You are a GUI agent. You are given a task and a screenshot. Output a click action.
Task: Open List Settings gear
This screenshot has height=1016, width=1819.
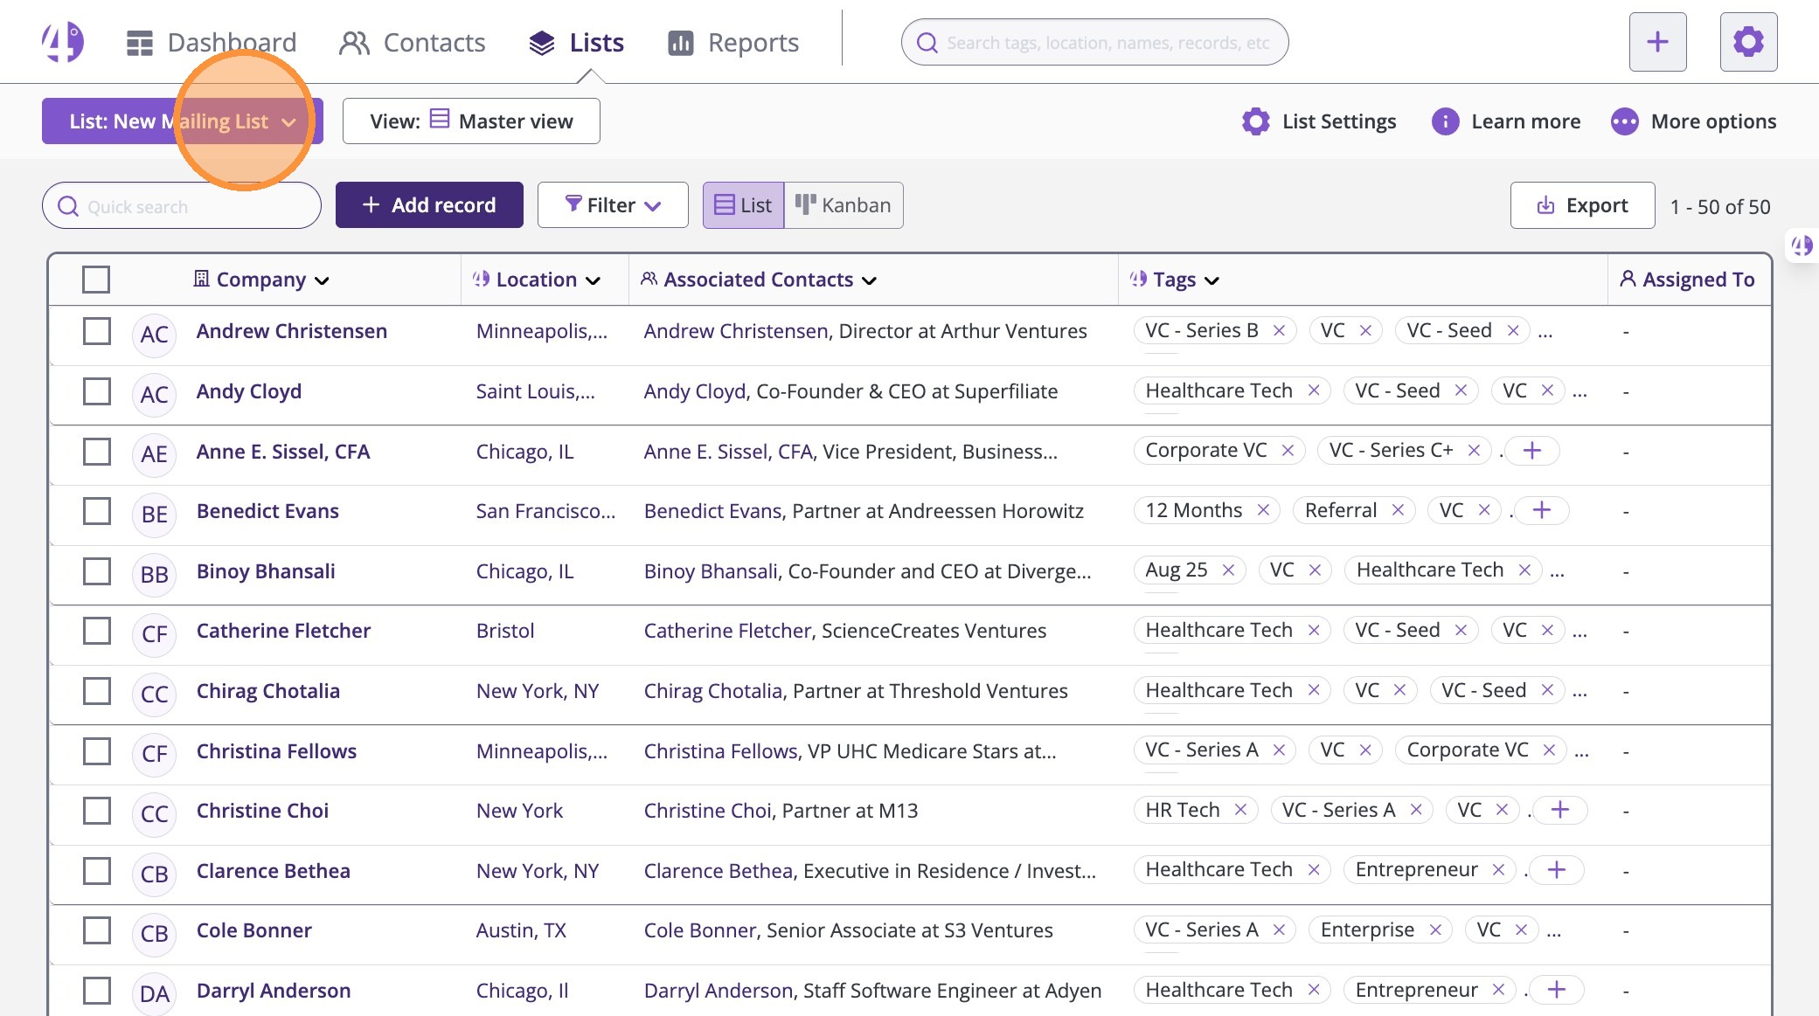point(1256,121)
